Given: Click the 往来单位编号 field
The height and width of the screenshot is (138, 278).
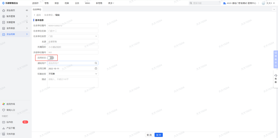Looking at the screenshot, I should [73, 26].
